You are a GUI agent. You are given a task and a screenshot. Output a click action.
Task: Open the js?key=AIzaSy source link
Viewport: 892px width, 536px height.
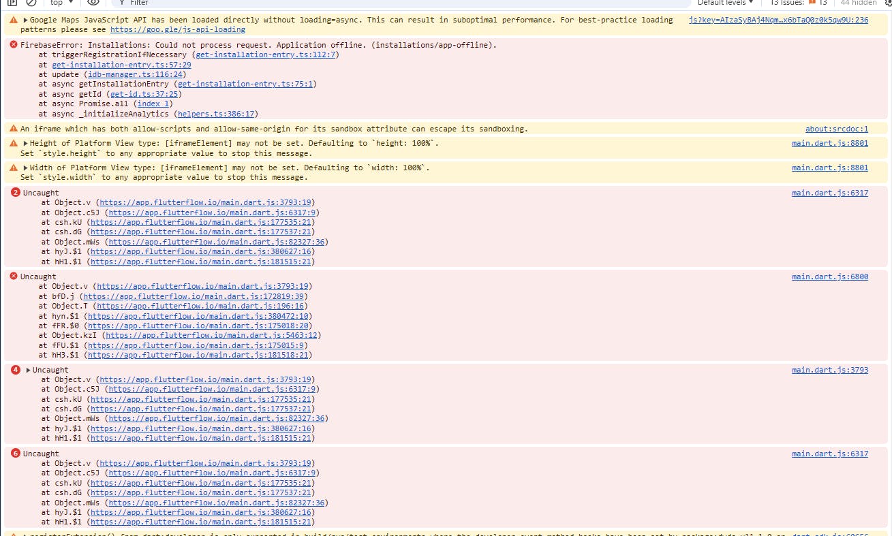pos(778,20)
